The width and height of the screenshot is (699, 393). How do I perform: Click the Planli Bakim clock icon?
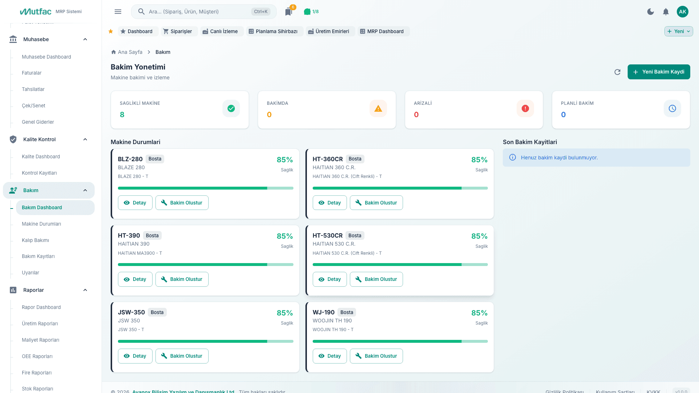click(x=672, y=108)
